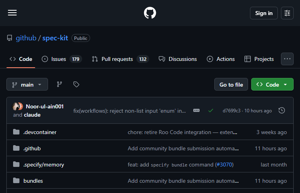The image size is (300, 193).
Task: Open appearance settings sliders icon
Action: point(287,13)
